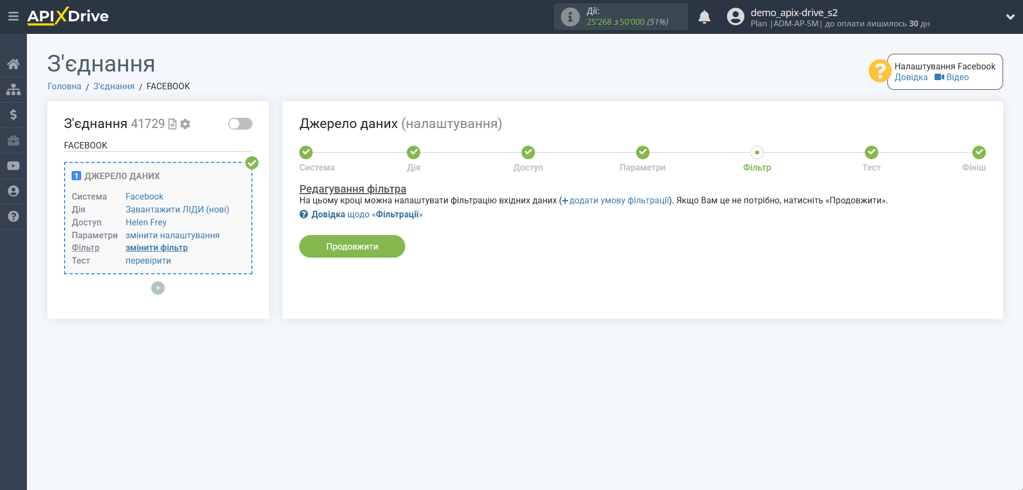Open the user profile icon in the sidebar
Viewport: 1023px width, 490px height.
pyautogui.click(x=13, y=191)
